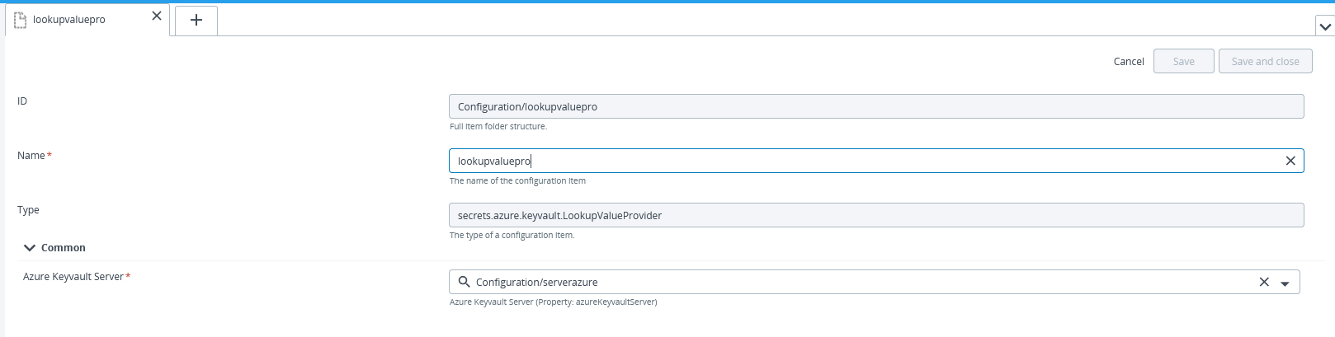
Task: Switch to the lookupvaluepro tab
Action: [69, 20]
